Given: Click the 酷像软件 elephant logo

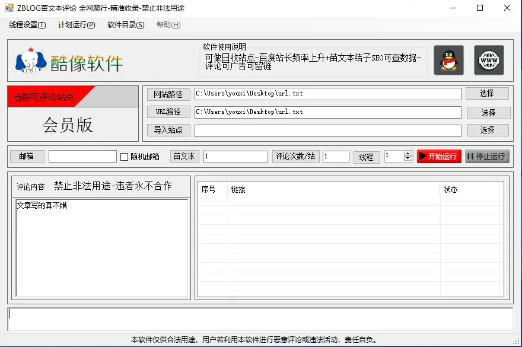Looking at the screenshot, I should pyautogui.click(x=69, y=61).
